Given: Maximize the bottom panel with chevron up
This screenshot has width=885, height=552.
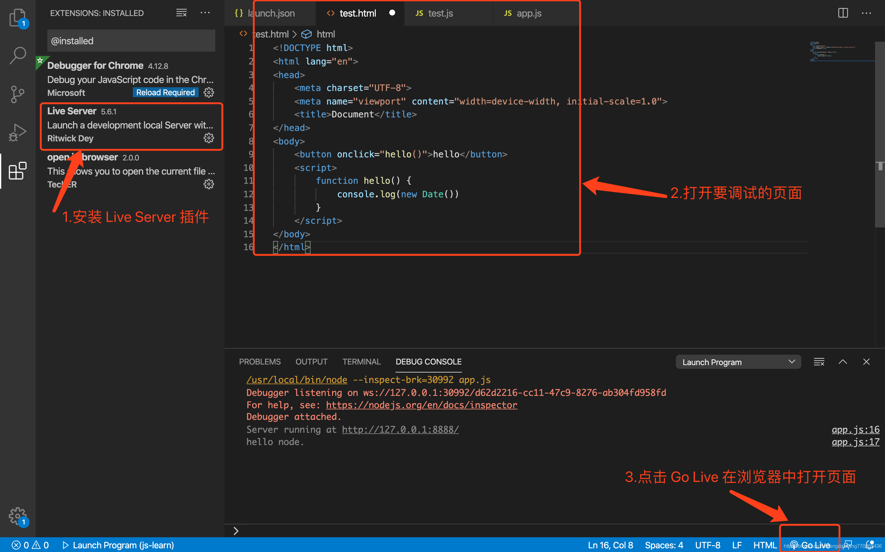Looking at the screenshot, I should pos(843,362).
